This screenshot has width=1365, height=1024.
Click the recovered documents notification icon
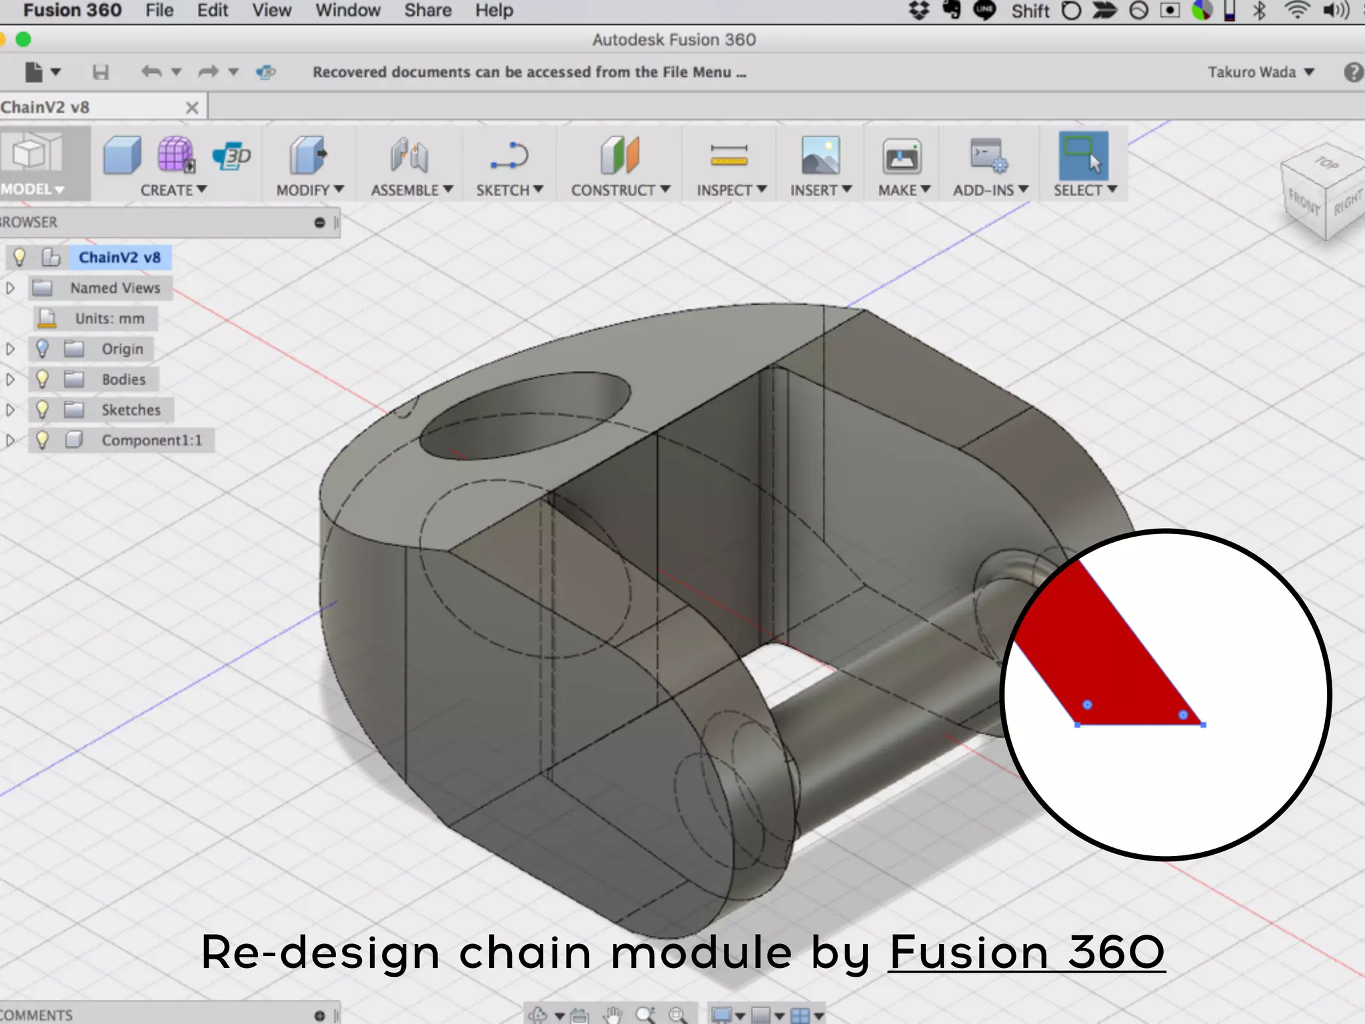[x=266, y=71]
